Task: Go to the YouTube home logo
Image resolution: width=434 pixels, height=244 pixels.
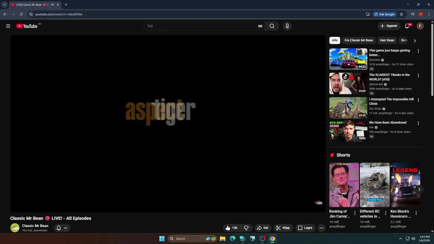Action: pyautogui.click(x=27, y=26)
